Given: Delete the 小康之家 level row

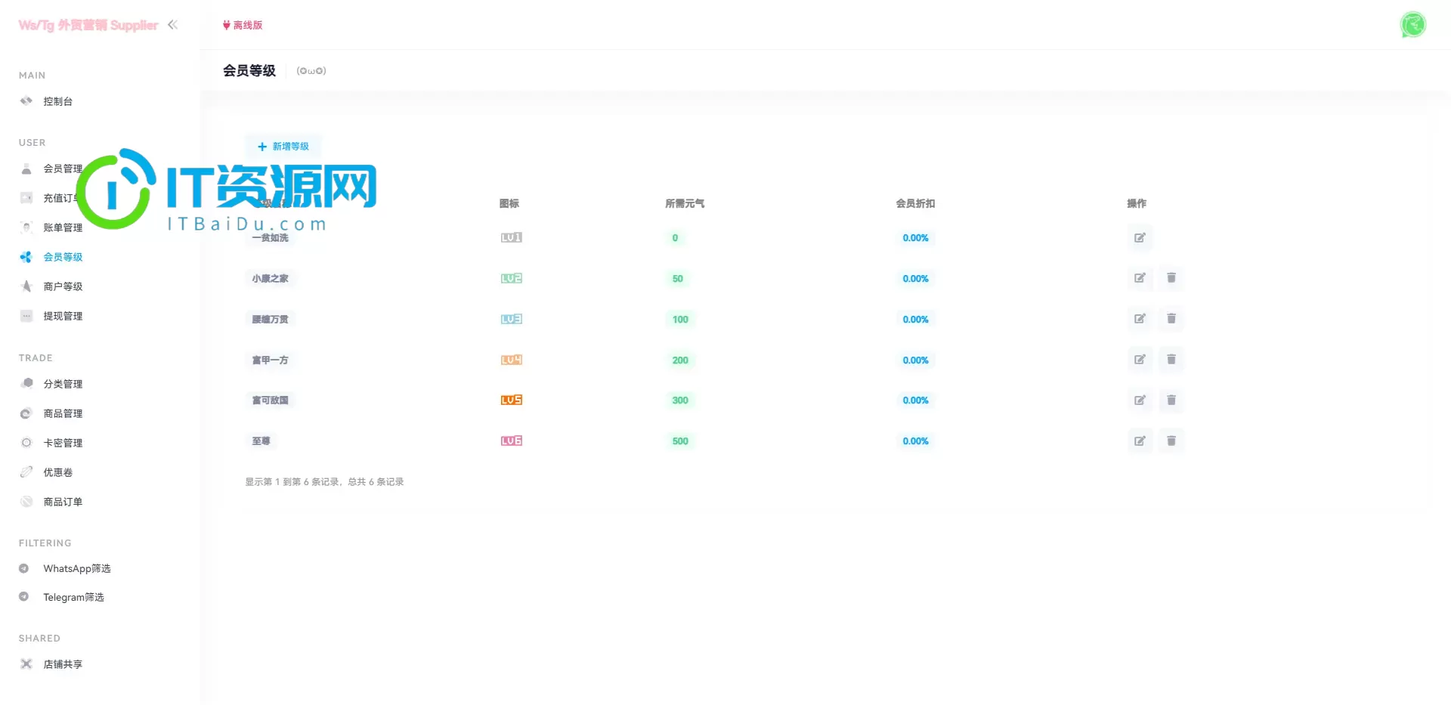Looking at the screenshot, I should point(1171,278).
